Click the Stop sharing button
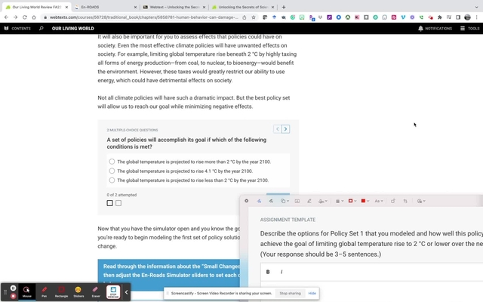 coord(290,293)
